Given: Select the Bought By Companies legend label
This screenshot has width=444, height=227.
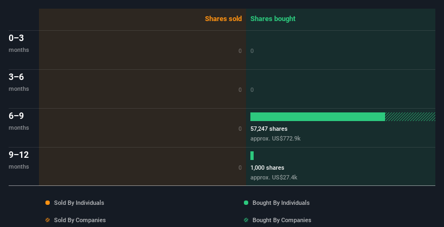Looking at the screenshot, I should [282, 220].
